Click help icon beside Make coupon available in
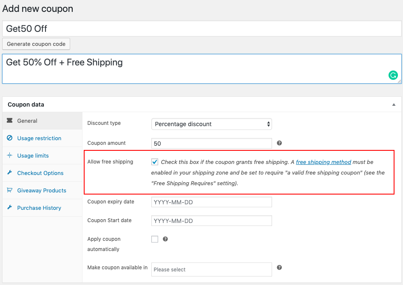This screenshot has height=285, width=403. click(279, 268)
